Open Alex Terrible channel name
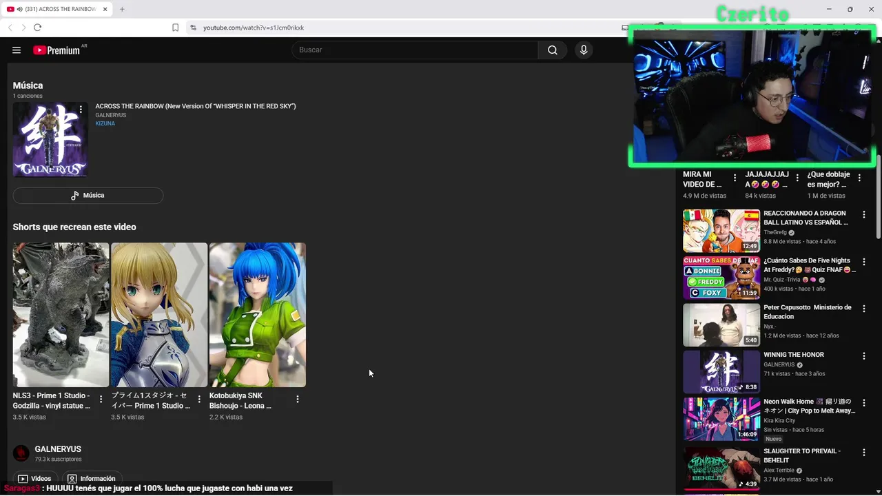This screenshot has width=882, height=496. point(779,471)
